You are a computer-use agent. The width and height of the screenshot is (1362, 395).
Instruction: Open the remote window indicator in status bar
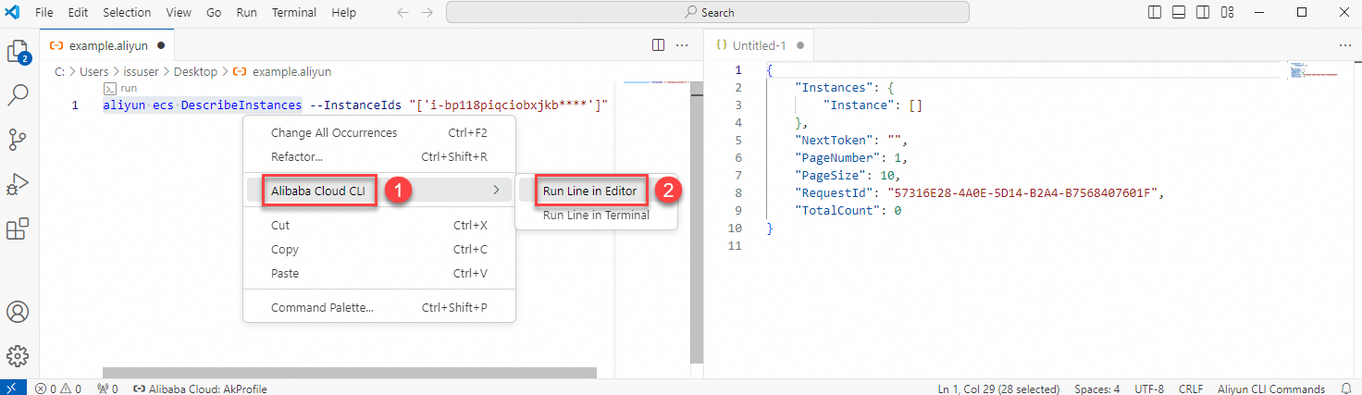click(x=14, y=389)
